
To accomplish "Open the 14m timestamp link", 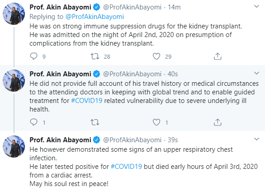I will [x=174, y=7].
